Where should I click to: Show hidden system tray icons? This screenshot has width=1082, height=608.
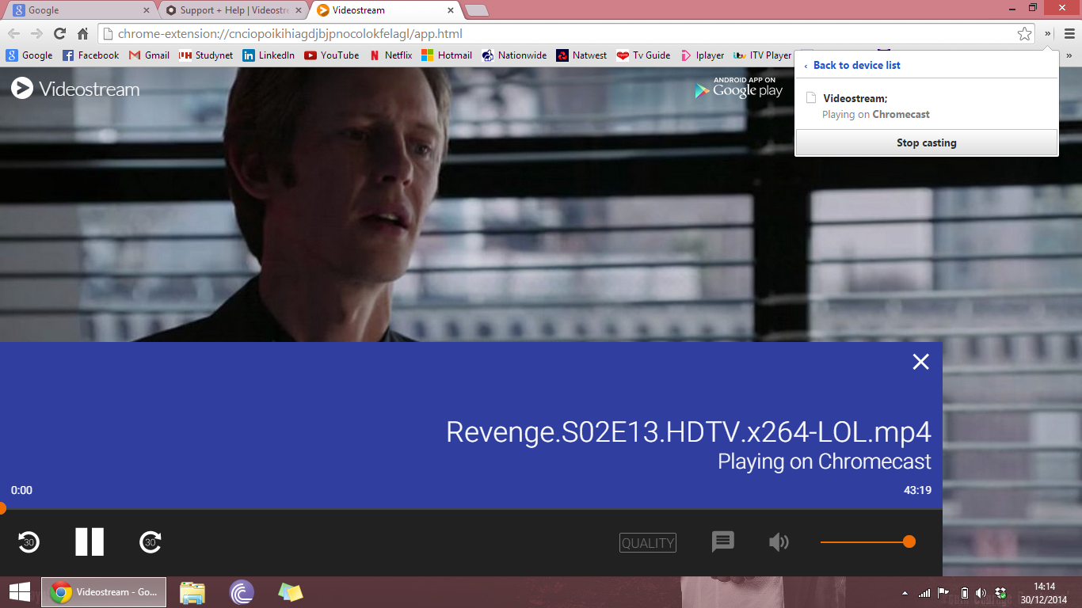[905, 593]
